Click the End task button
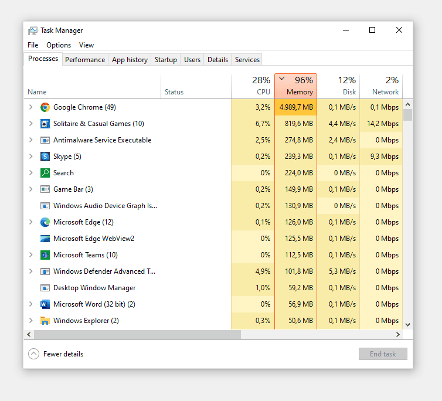Screen dimensions: 442x401 click(383, 354)
